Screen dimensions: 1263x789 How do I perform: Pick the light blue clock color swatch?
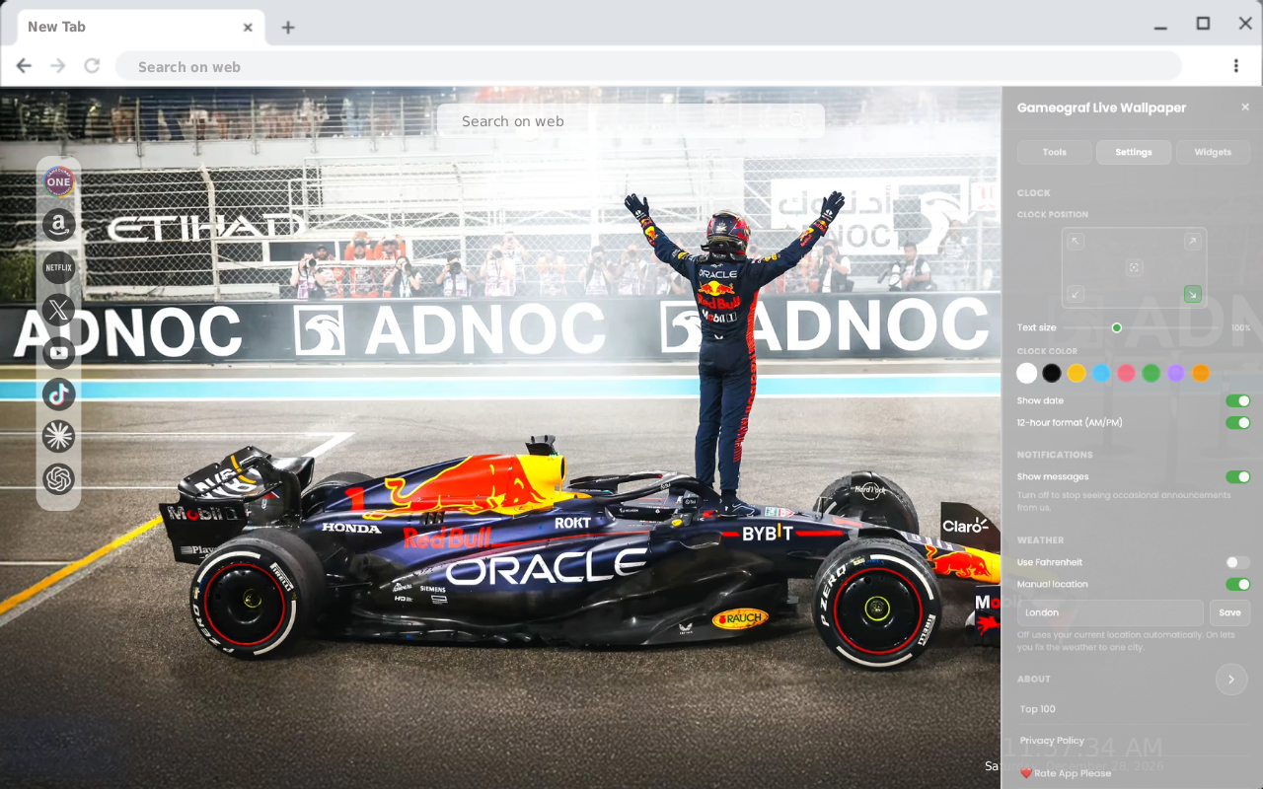[x=1101, y=373]
